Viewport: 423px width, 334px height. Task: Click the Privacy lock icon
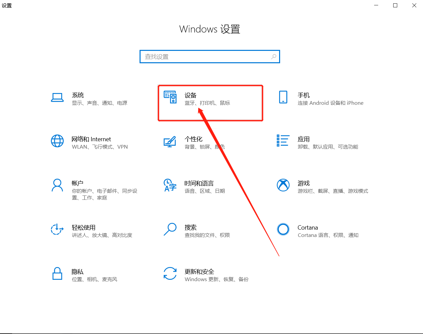coord(57,273)
